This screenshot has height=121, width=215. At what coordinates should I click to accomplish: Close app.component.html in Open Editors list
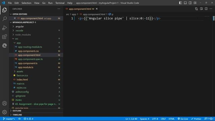point(15,18)
